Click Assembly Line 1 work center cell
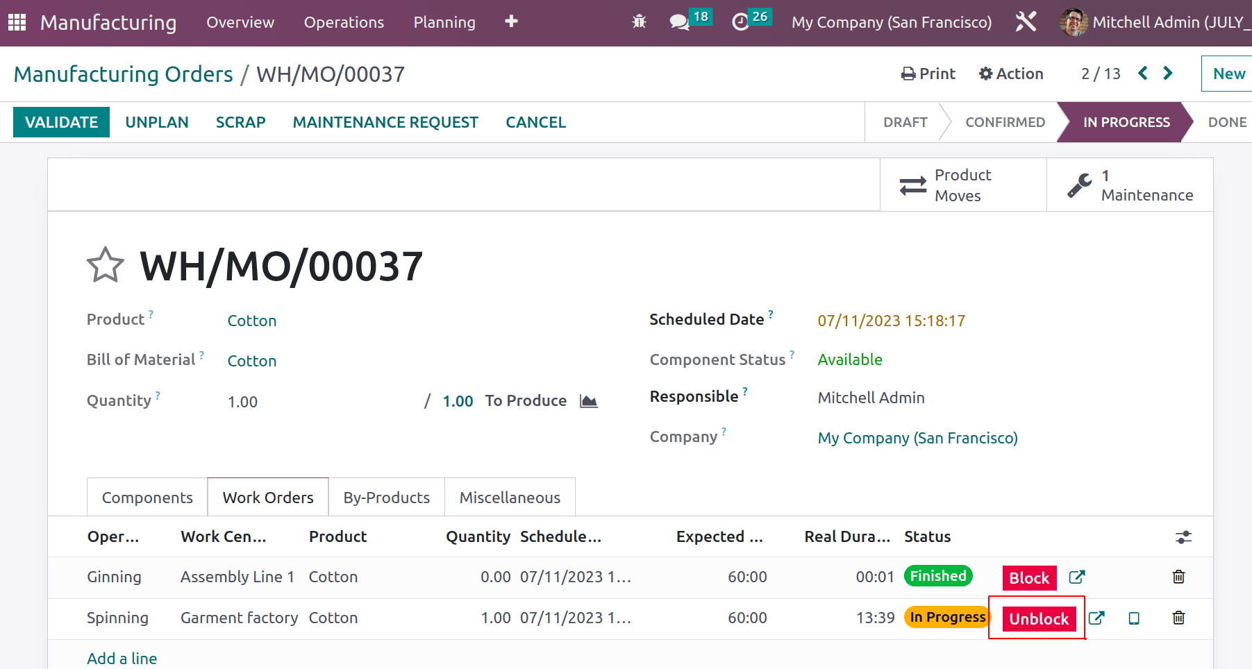 [x=237, y=577]
